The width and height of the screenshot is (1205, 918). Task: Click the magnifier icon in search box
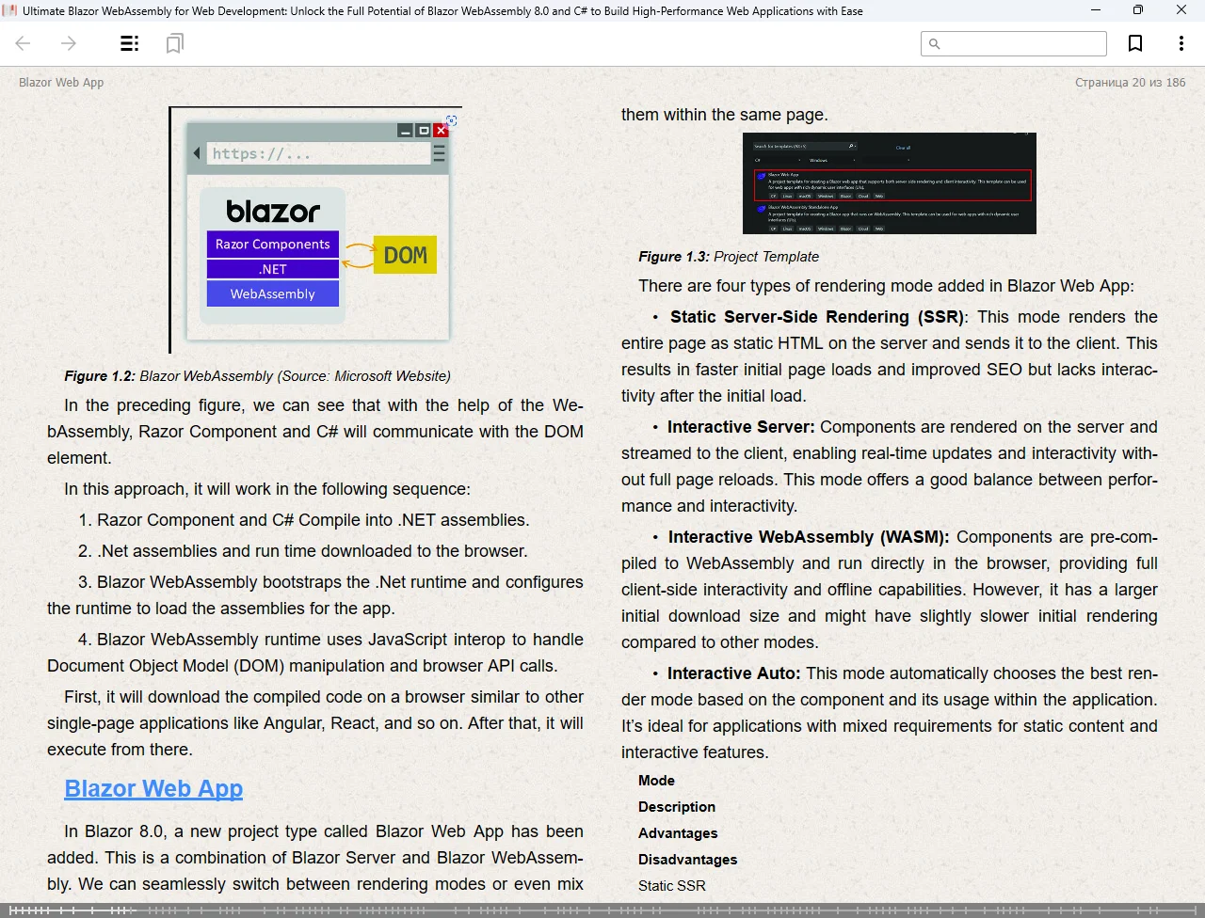[x=935, y=43]
